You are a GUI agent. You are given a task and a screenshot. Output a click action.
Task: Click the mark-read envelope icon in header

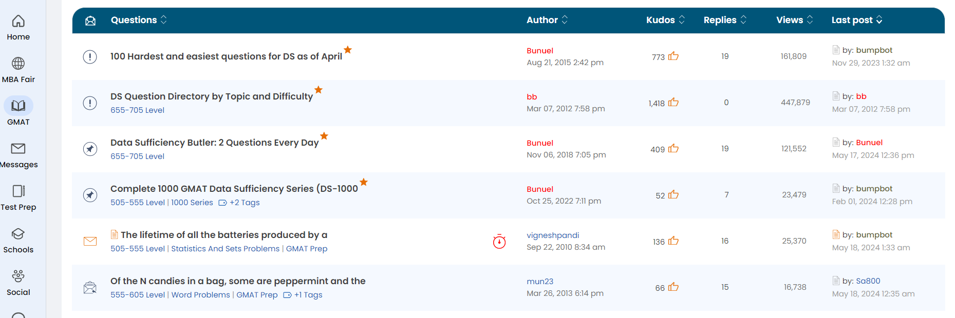(90, 21)
